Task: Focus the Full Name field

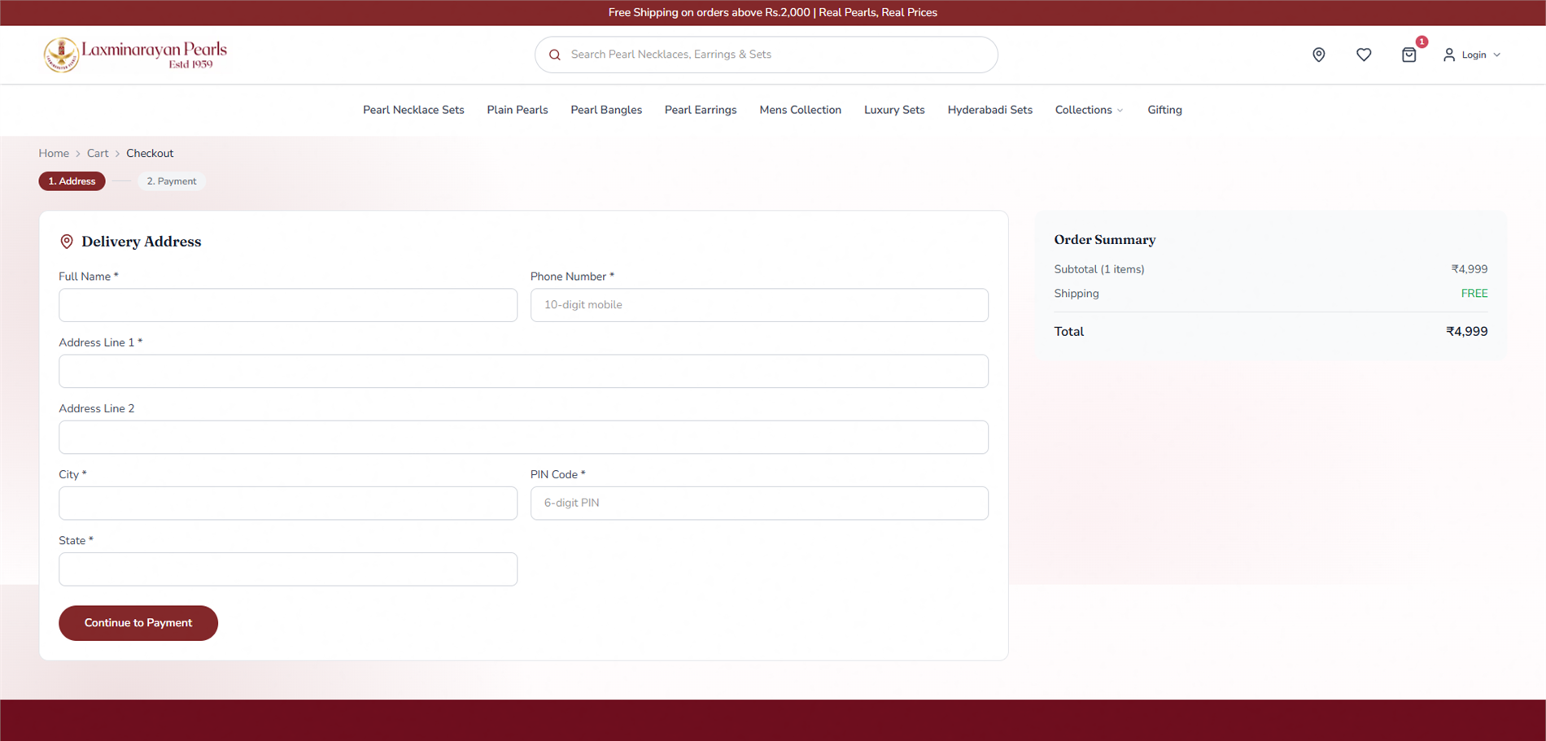Action: (x=288, y=305)
